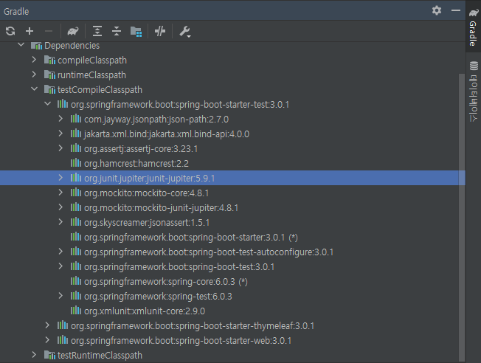Click library icon of assertj-core:3.23.1
This screenshot has width=481, height=363.
coord(76,148)
